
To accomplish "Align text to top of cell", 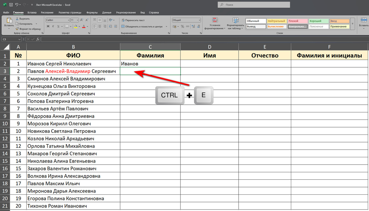I will tap(94, 20).
